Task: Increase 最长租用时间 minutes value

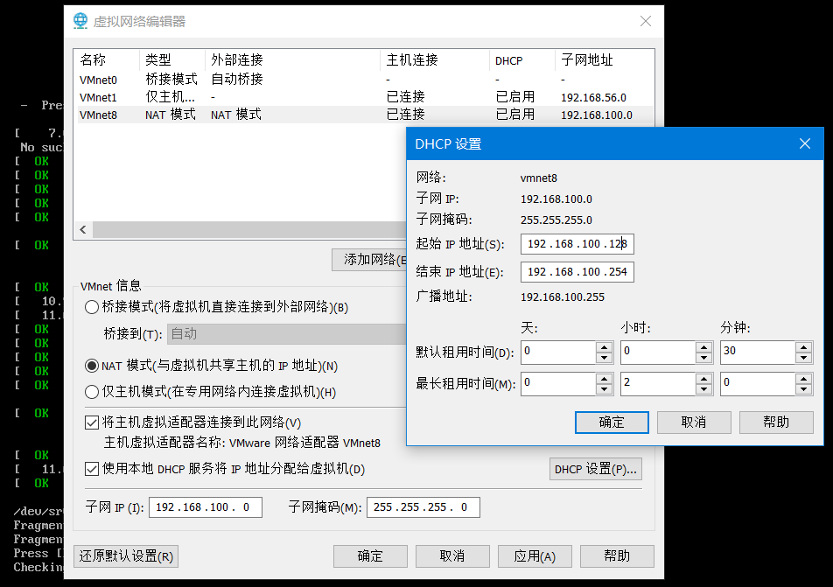Action: coord(804,378)
